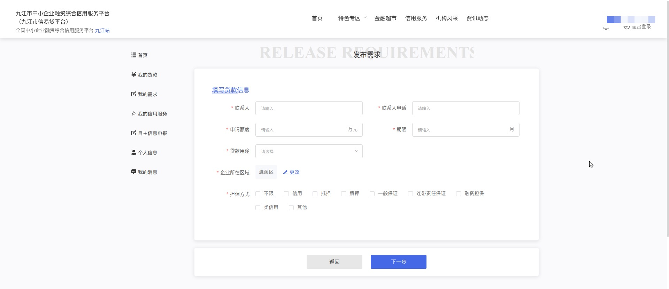Click the yen icon for 我的贷款
The width and height of the screenshot is (669, 289).
(x=133, y=74)
